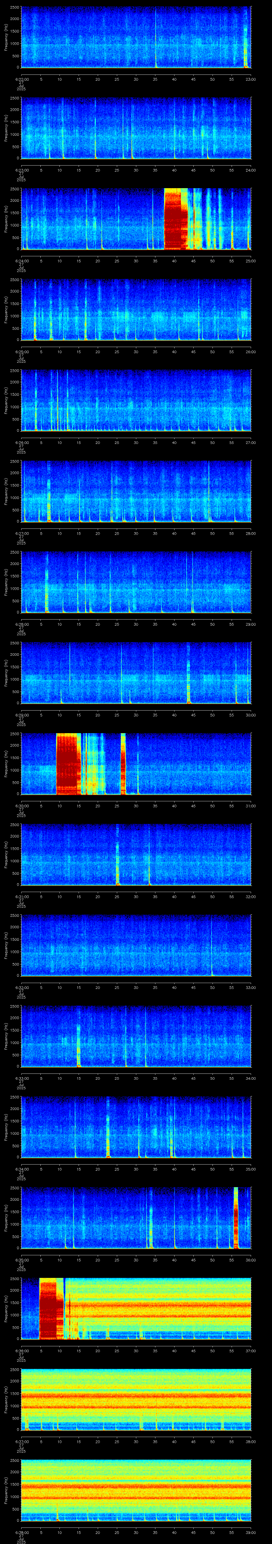Viewport: 272px width, 1544px height.
Task: Click the 31:00 end time label
Action: (x=250, y=806)
